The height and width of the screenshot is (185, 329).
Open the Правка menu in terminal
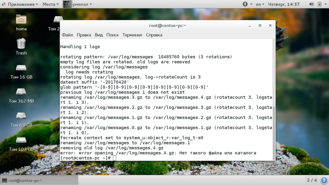click(x=84, y=35)
